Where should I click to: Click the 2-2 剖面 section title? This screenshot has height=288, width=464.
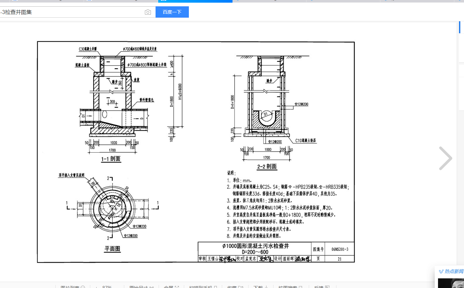click(x=267, y=166)
